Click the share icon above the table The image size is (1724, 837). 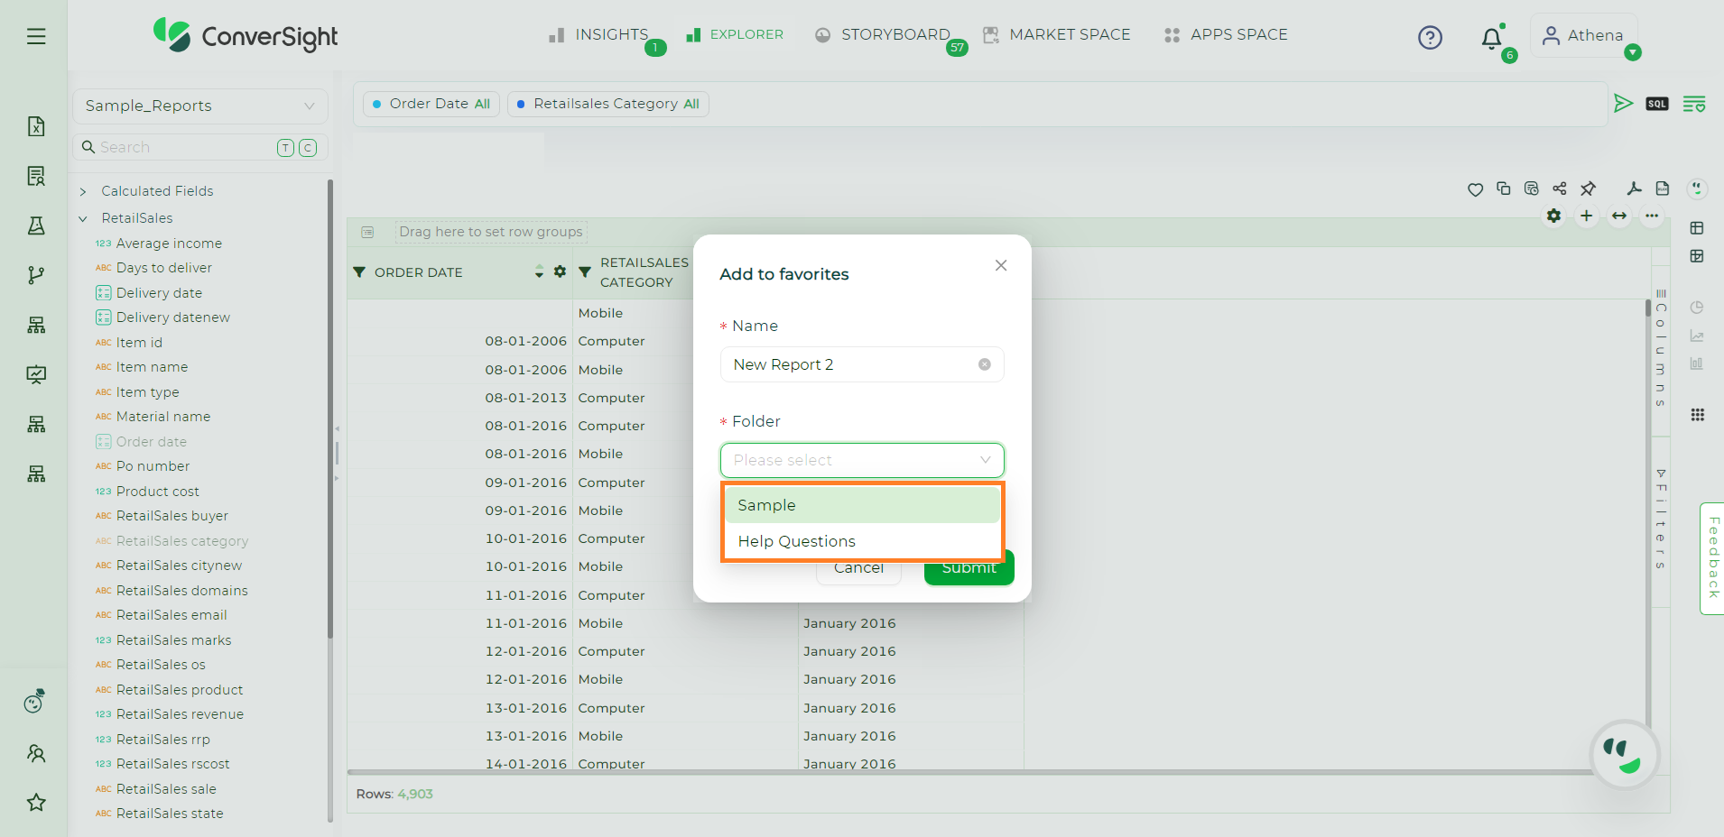click(x=1560, y=189)
